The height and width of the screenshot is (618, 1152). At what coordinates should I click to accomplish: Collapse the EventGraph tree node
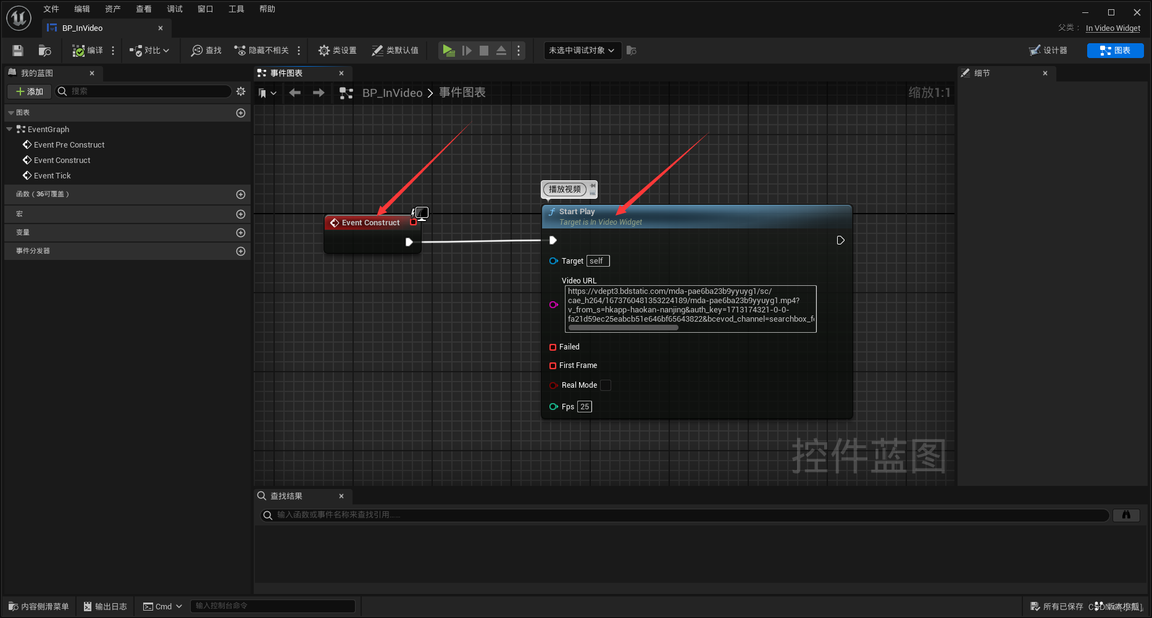tap(9, 129)
